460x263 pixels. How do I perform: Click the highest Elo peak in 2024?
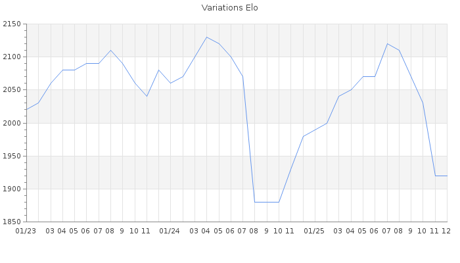click(207, 37)
